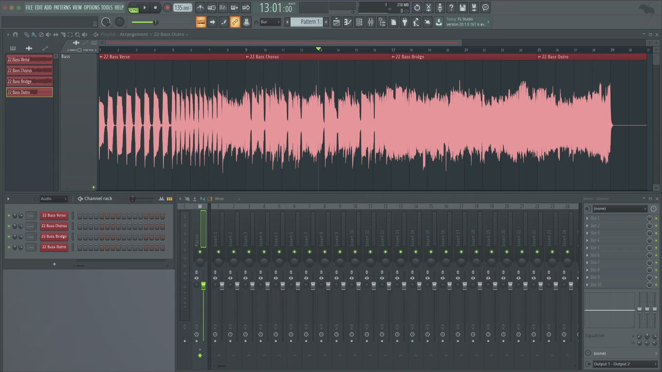Switch Song/Pattern mode toggle
662x372 pixels.
point(134,8)
